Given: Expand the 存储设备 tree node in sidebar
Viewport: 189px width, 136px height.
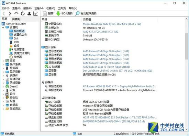Looking at the screenshot, I should [3, 79].
